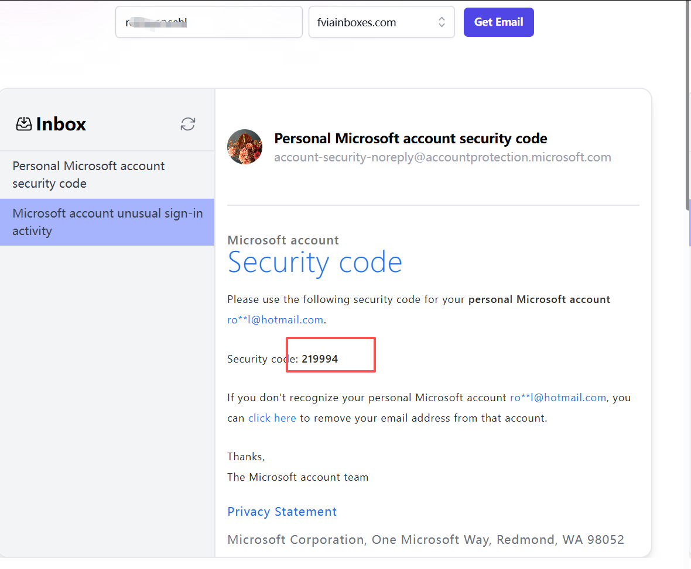Click the inbox tray icon
This screenshot has width=691, height=569.
coord(24,124)
